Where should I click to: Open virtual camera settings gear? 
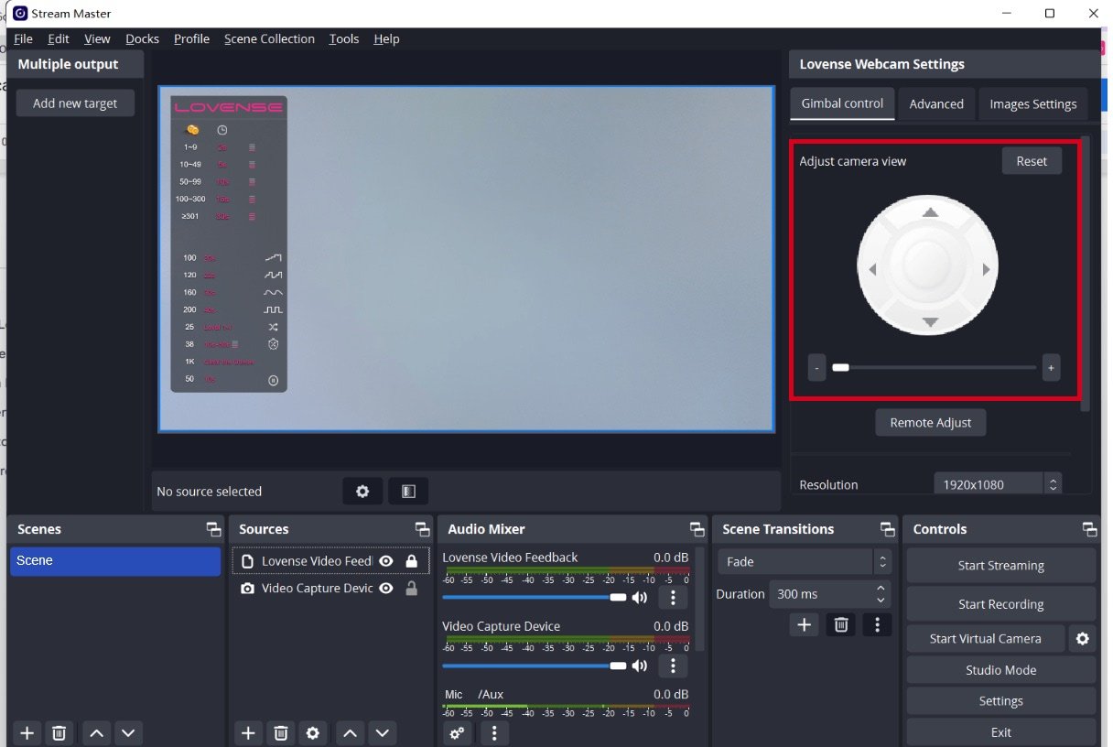click(x=1082, y=639)
